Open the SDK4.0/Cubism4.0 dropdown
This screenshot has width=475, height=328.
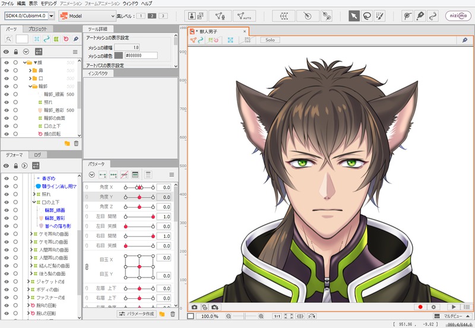pyautogui.click(x=52, y=16)
